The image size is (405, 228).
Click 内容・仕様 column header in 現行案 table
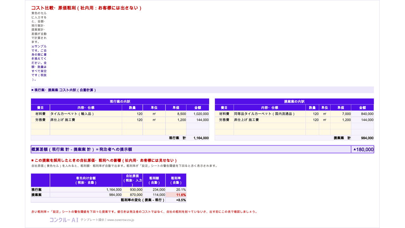point(86,108)
